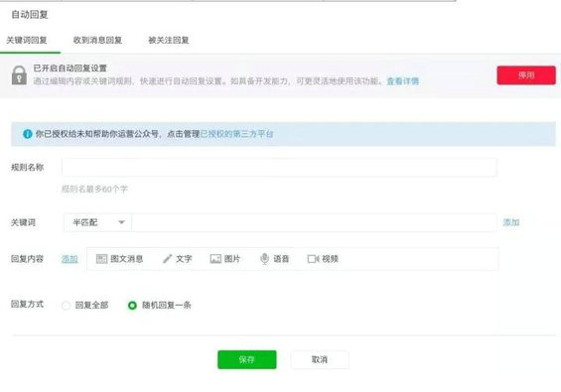Choose the 图片 image reply type
Viewport: 561px width, 392px height.
(225, 259)
